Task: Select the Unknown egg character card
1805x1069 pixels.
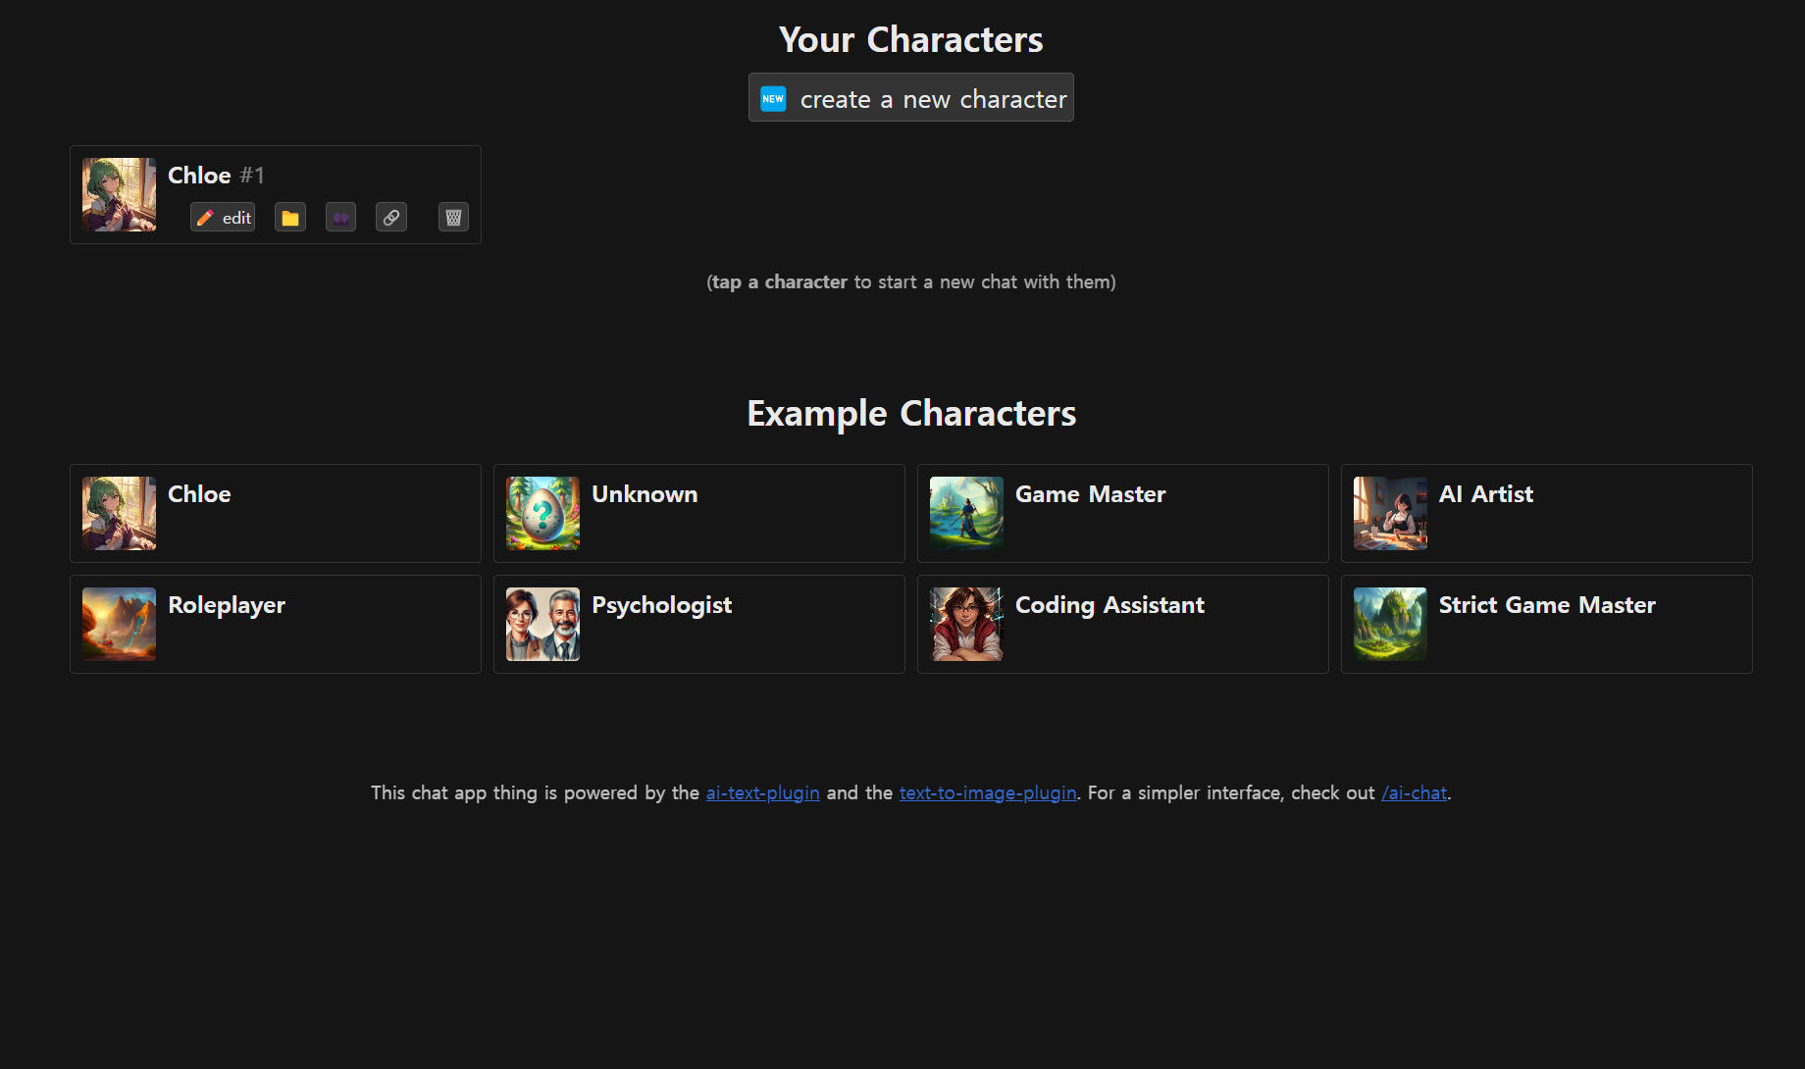Action: (x=699, y=513)
